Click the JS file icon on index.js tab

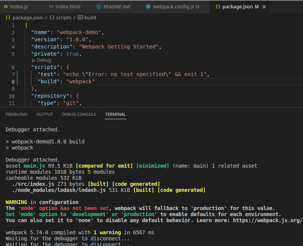pyautogui.click(x=6, y=7)
